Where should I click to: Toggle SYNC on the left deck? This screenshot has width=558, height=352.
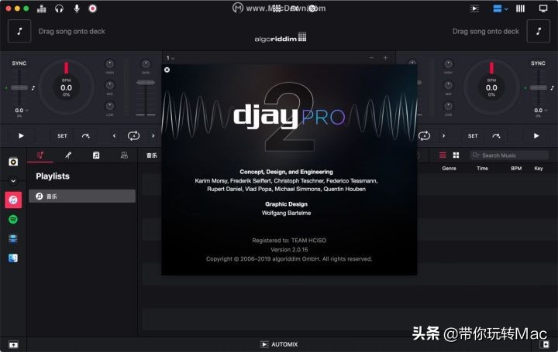[19, 63]
